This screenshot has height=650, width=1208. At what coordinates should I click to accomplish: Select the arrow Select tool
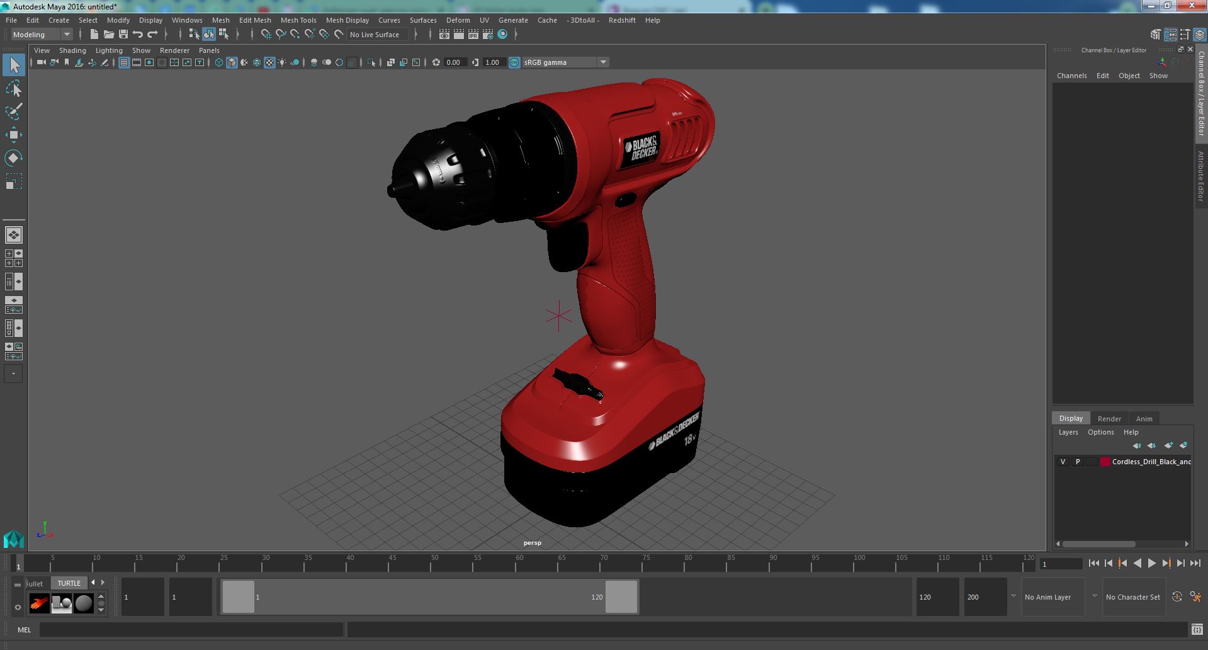[x=13, y=66]
